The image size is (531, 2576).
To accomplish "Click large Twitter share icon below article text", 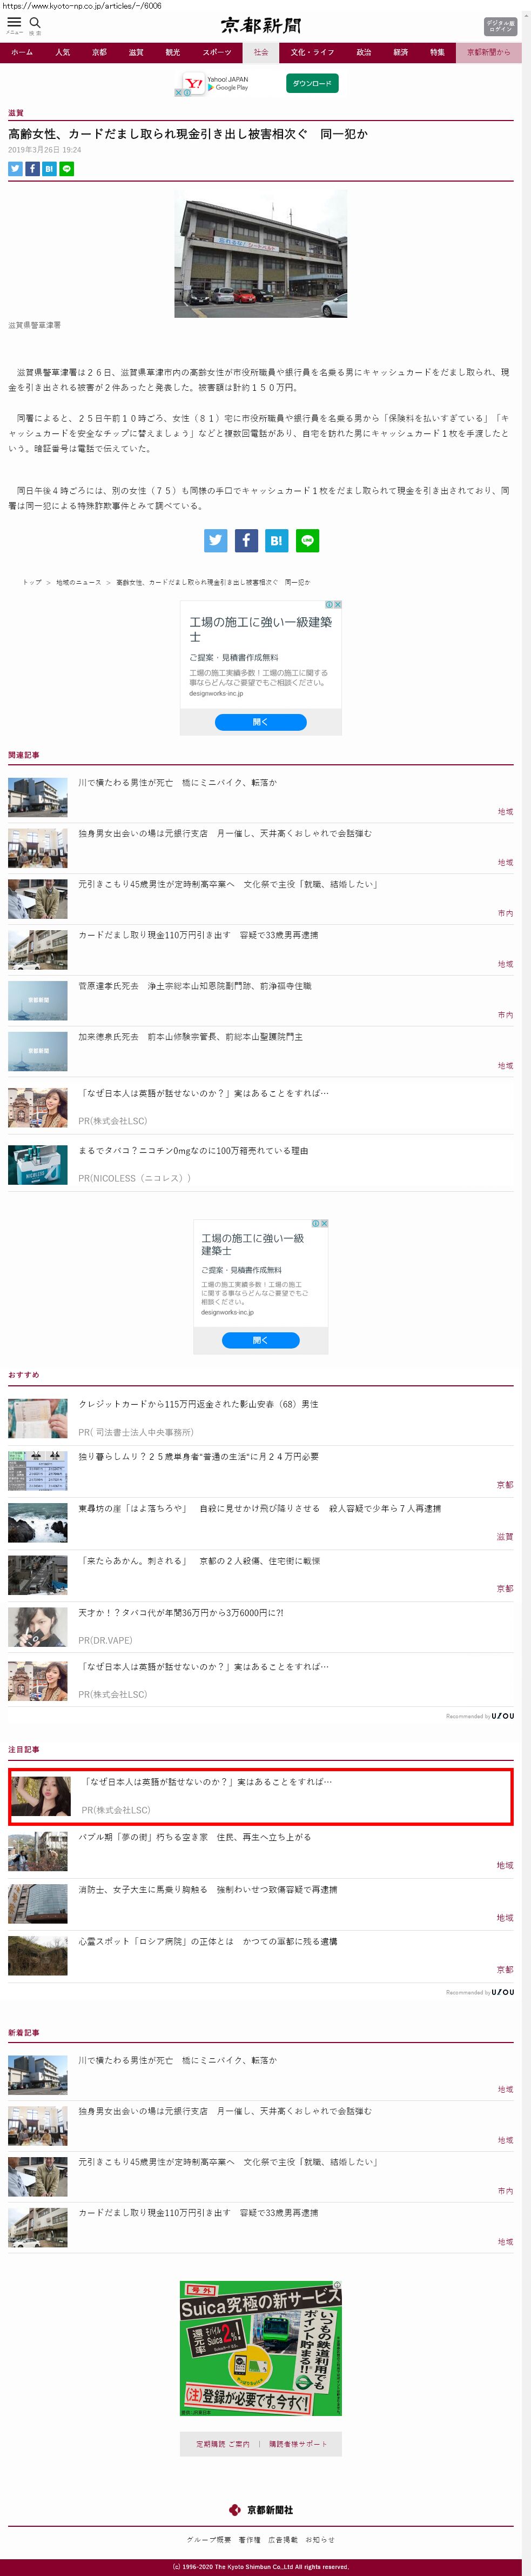I will tap(216, 541).
